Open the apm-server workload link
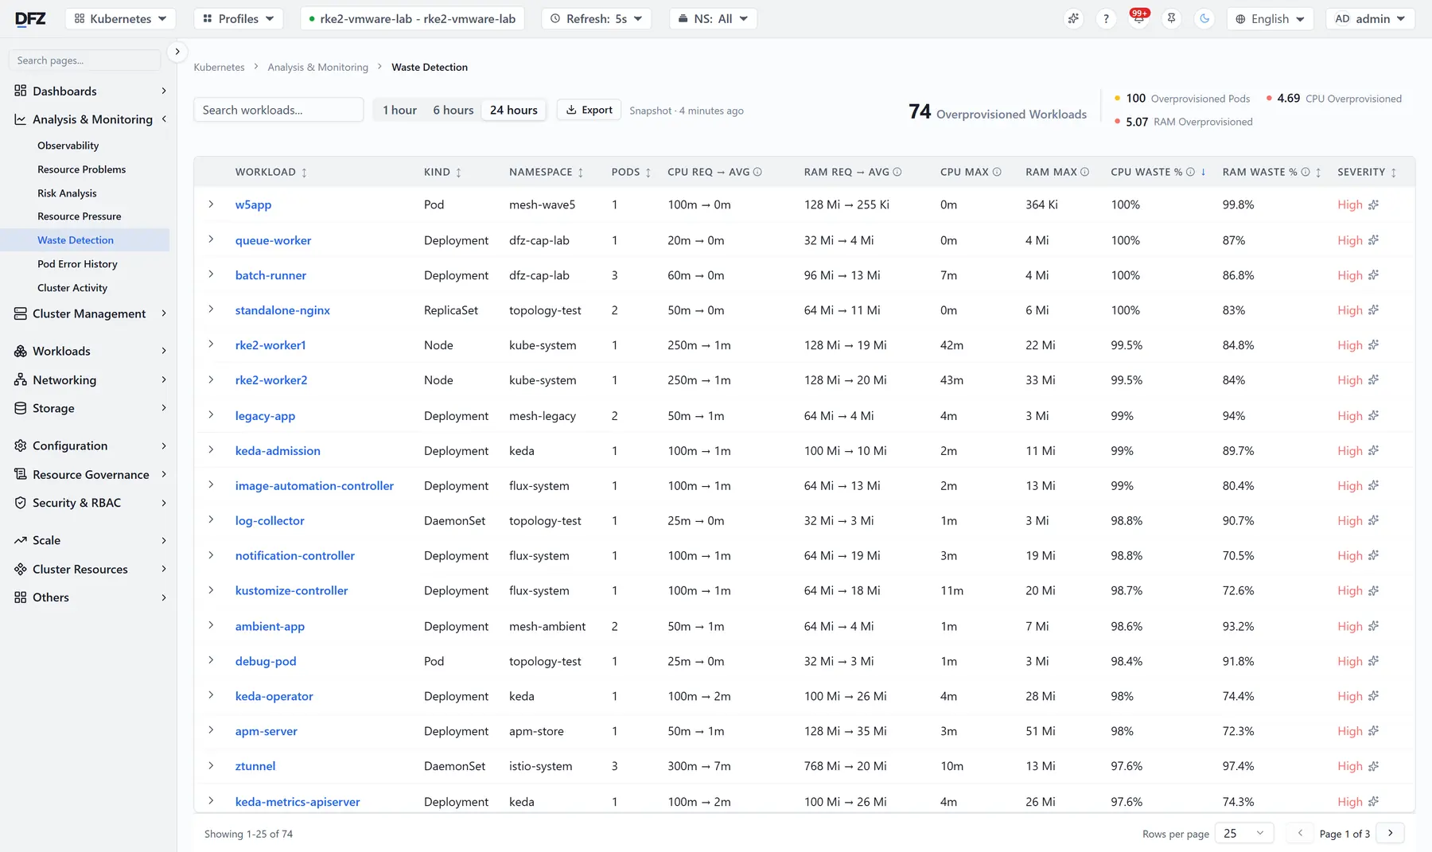 266,731
